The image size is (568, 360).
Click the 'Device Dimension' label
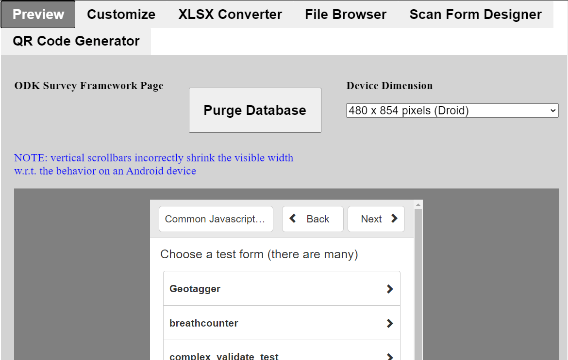pyautogui.click(x=389, y=86)
